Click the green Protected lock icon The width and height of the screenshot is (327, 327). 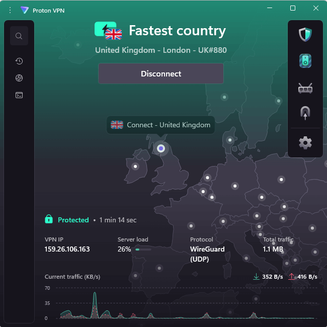pyautogui.click(x=49, y=219)
